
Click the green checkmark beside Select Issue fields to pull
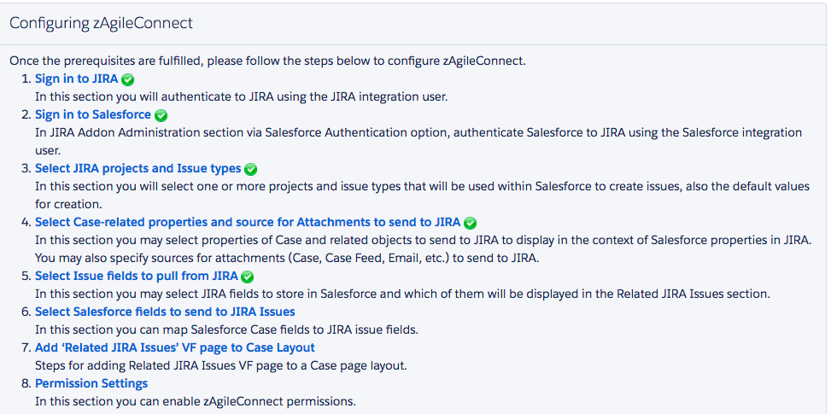click(x=248, y=277)
